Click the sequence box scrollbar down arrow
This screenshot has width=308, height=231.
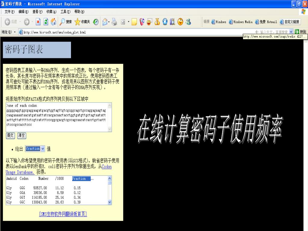tap(109, 129)
